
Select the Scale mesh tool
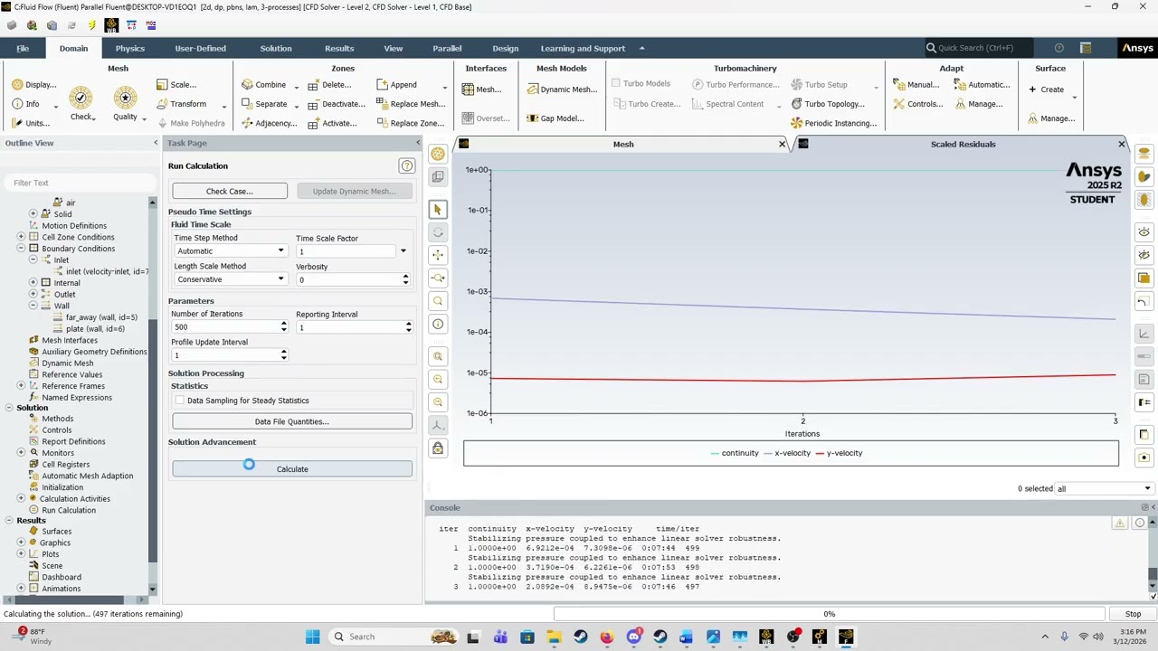click(x=176, y=84)
